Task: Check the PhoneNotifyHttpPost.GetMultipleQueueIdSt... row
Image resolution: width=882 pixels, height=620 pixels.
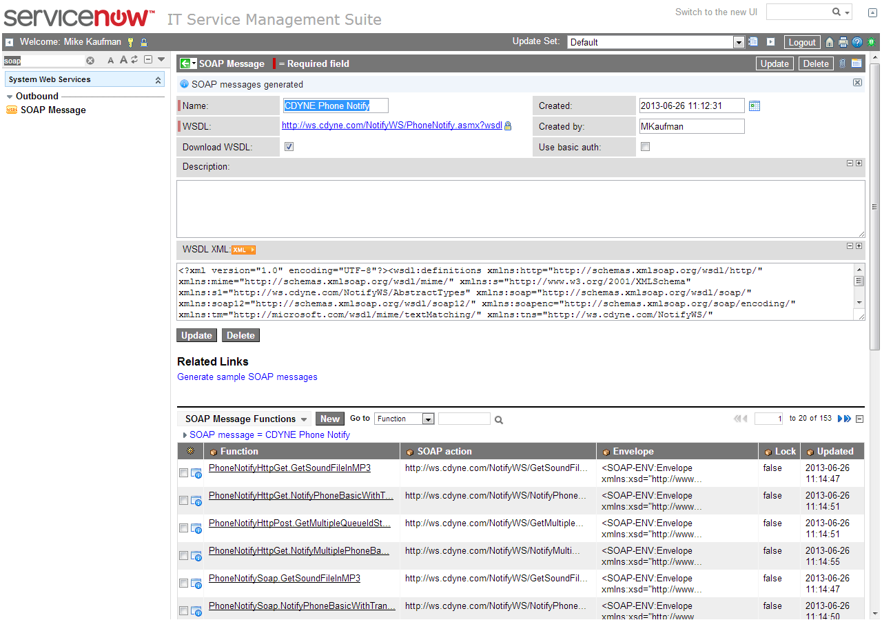Action: pyautogui.click(x=183, y=528)
